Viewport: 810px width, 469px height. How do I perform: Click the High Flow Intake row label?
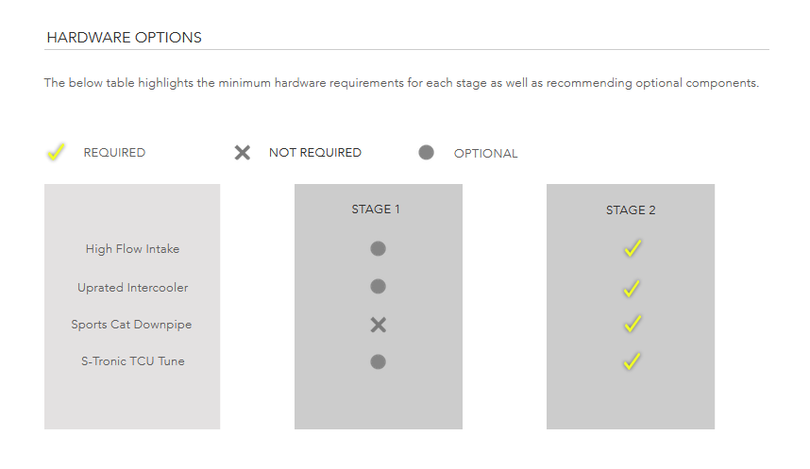pyautogui.click(x=133, y=249)
